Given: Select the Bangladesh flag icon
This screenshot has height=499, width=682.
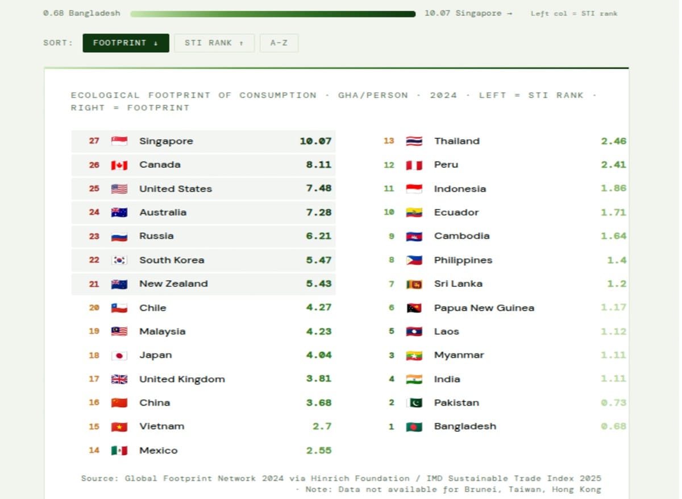Looking at the screenshot, I should pyautogui.click(x=414, y=426).
